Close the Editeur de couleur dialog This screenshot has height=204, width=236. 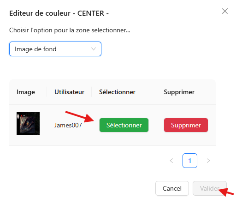[x=225, y=11]
